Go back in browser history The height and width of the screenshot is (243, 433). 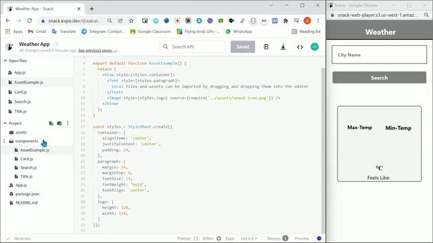click(x=7, y=21)
